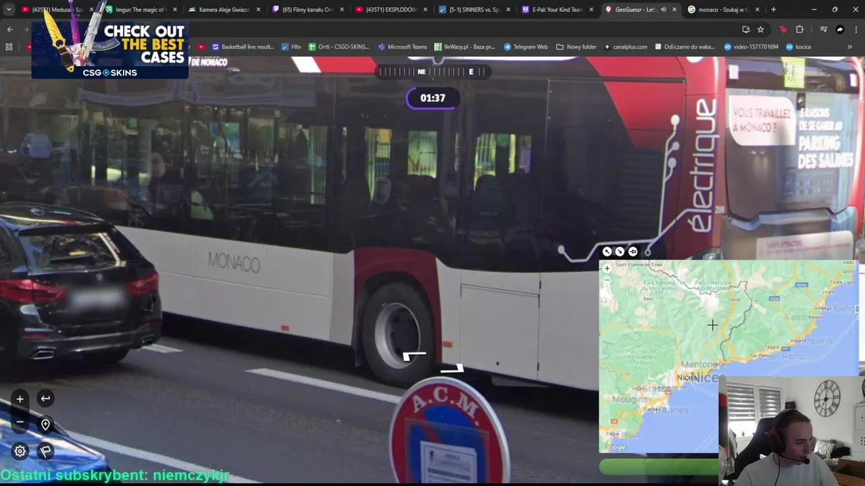Bookmark this page with star icon

coord(760,29)
